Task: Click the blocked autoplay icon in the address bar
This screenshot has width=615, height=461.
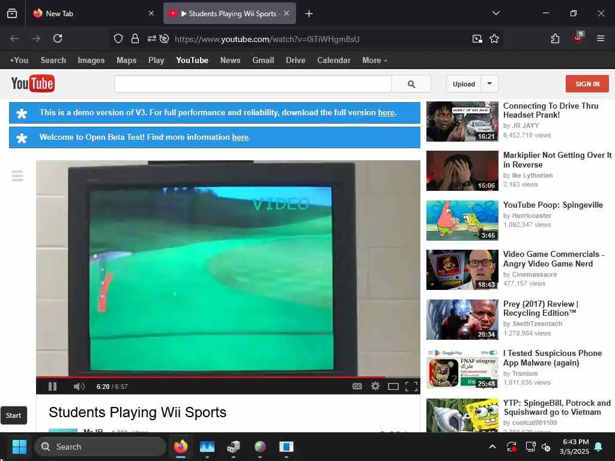Action: (x=165, y=38)
